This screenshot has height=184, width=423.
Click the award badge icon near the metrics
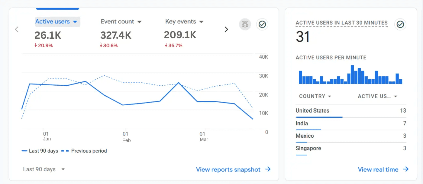click(245, 24)
